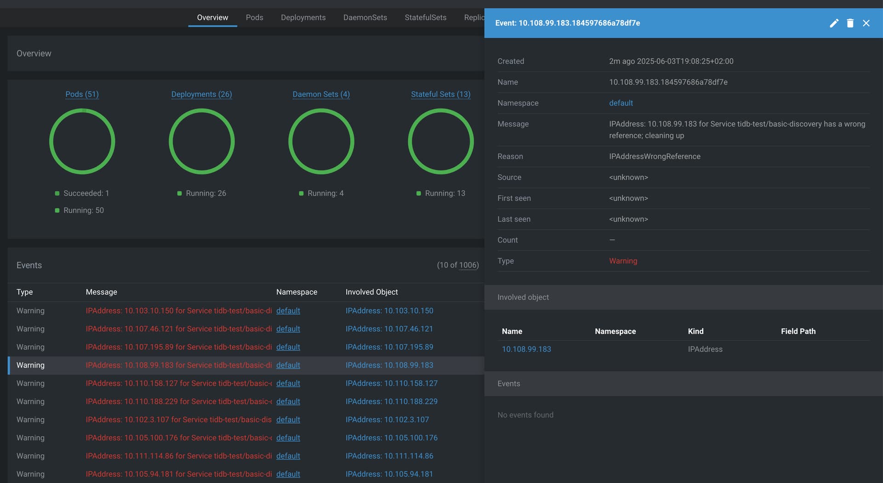Open involved object 10.108.99.183 link

point(526,349)
